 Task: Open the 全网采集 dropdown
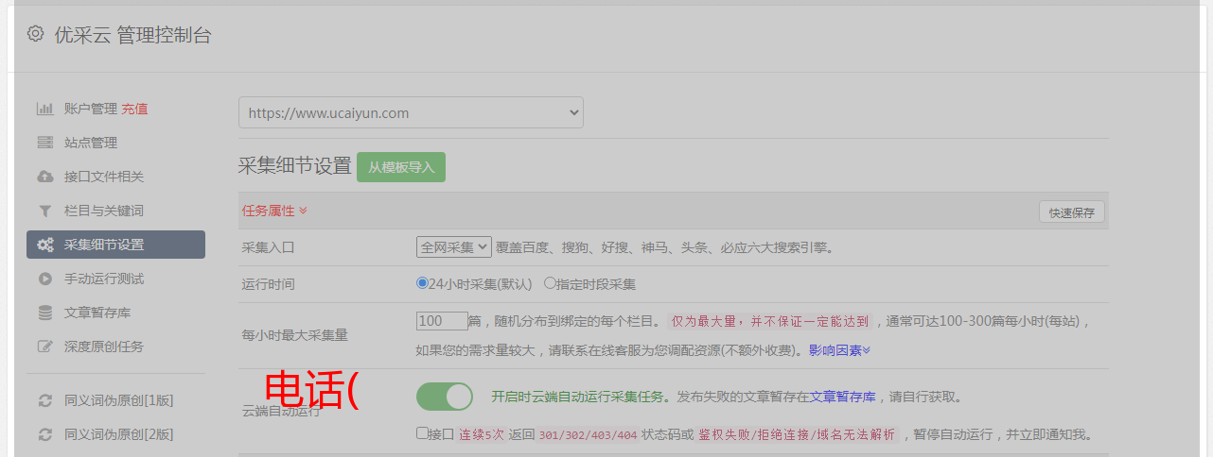454,246
